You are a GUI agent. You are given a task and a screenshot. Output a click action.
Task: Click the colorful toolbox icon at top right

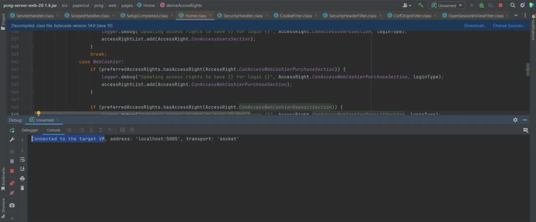(x=531, y=5)
